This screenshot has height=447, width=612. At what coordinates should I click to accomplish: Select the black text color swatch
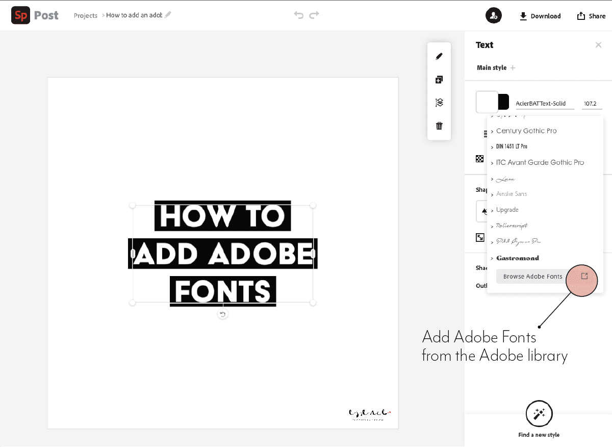click(502, 102)
